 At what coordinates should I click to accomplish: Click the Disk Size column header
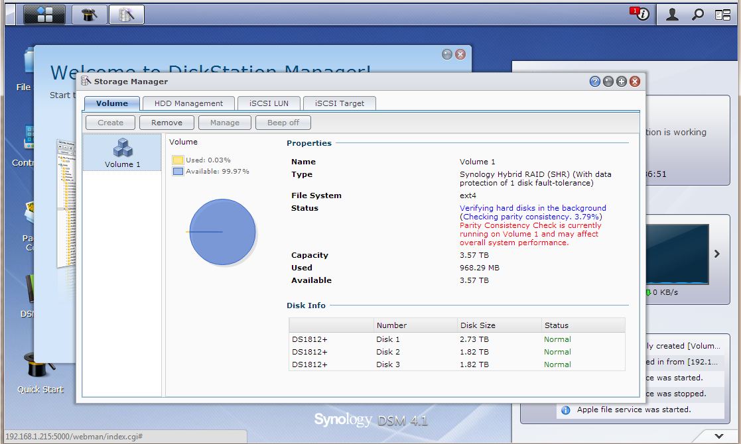point(500,325)
